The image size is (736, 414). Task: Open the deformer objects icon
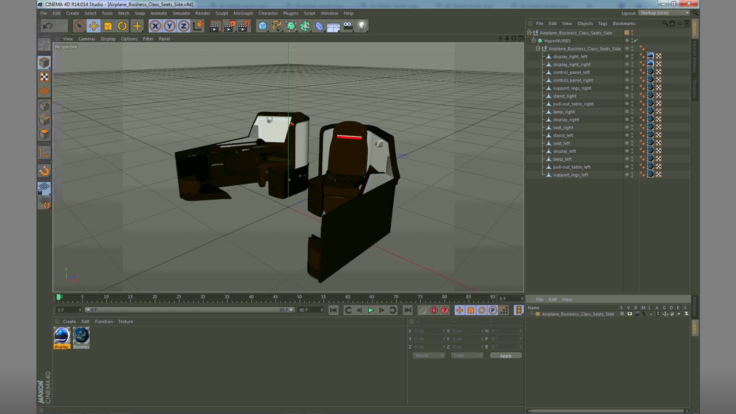point(319,26)
